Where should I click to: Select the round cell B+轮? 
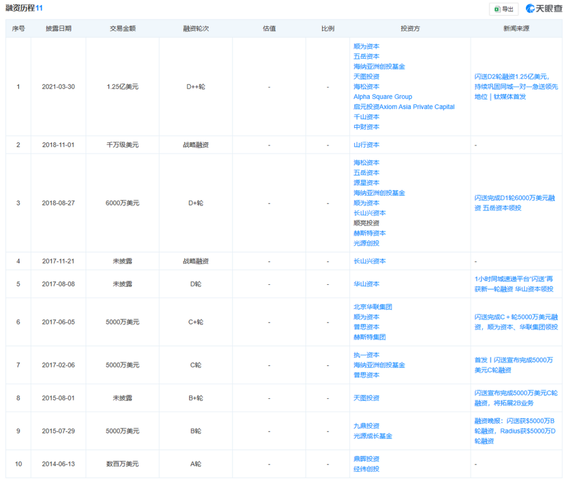coord(196,398)
